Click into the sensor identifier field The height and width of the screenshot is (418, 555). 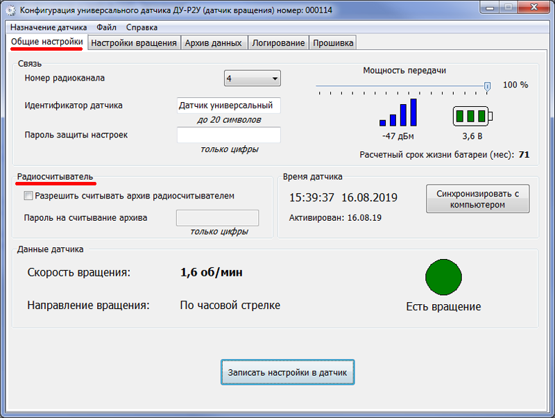229,106
